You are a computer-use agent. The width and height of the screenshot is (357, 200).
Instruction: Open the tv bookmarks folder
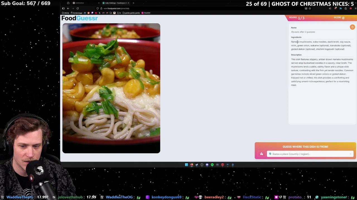point(119,13)
